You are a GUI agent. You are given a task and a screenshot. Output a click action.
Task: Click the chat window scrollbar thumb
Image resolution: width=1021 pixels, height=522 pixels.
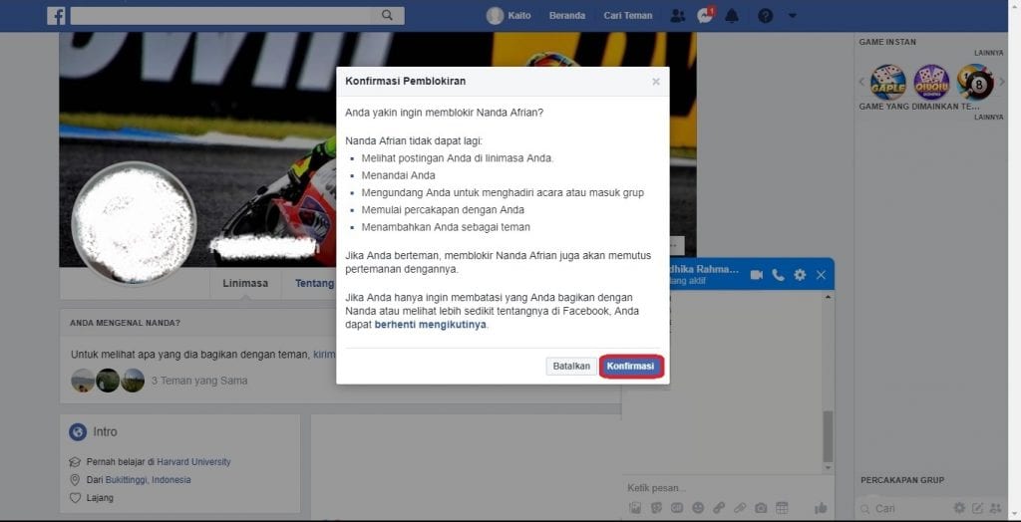(x=828, y=436)
